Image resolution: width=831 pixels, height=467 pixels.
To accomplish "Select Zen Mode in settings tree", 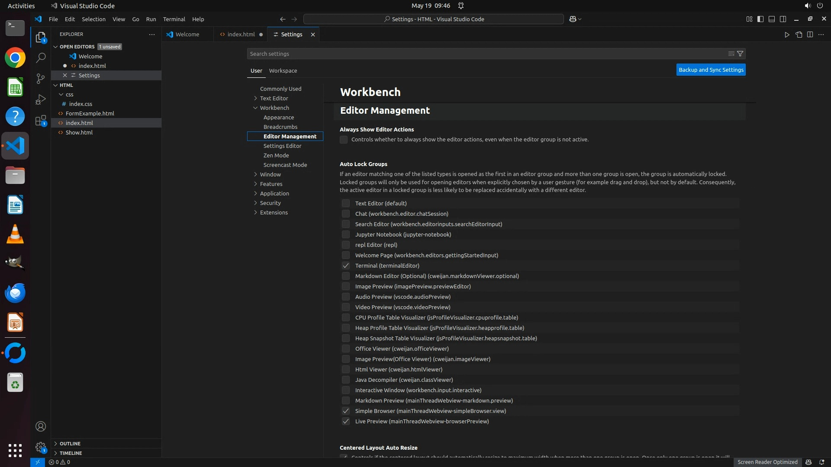I will (x=276, y=155).
